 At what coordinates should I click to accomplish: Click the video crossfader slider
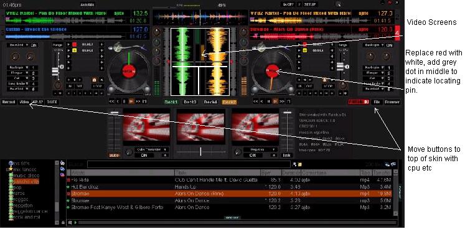tap(201, 152)
